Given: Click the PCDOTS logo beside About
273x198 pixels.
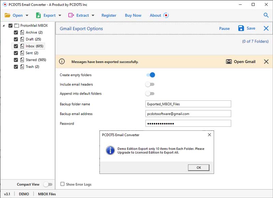Looking at the screenshot, I should [x=166, y=15].
